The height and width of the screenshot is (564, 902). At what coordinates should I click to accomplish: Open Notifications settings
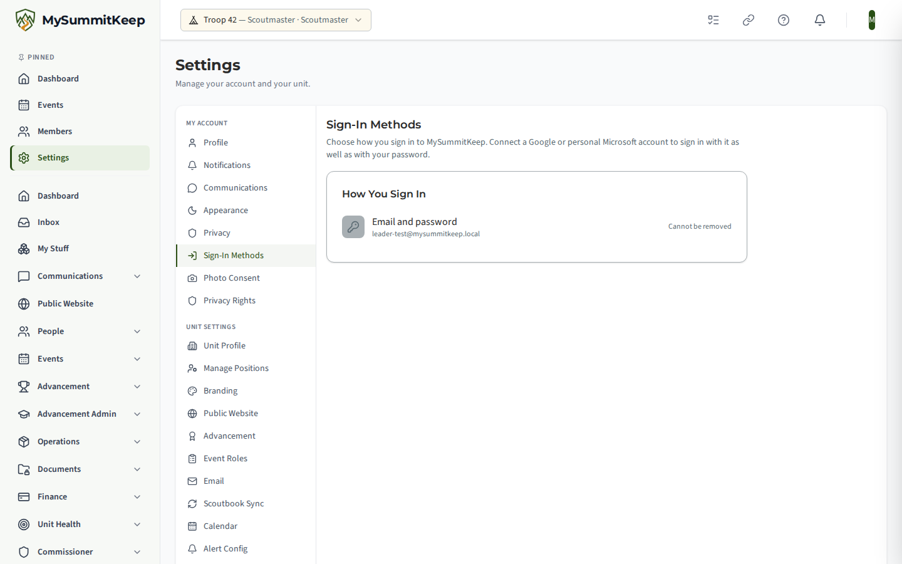point(246,165)
